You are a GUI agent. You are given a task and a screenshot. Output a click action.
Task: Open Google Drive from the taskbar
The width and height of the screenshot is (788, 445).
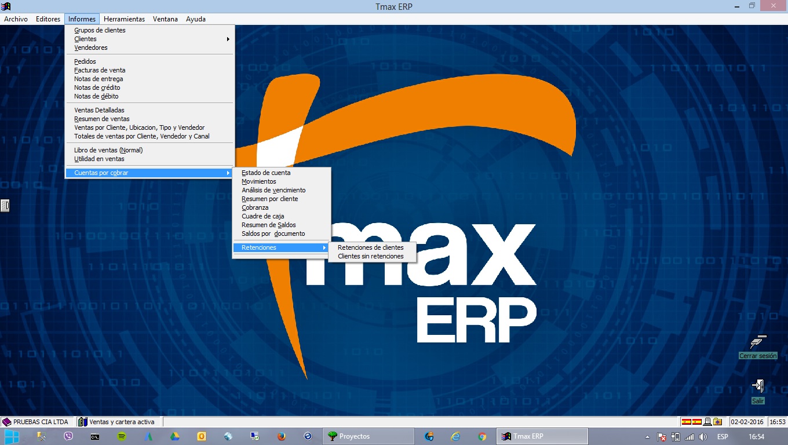pos(175,436)
